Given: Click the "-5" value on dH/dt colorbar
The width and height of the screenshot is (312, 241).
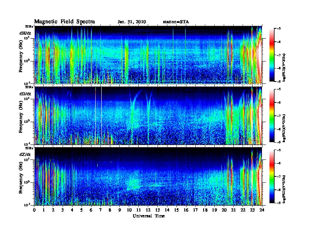Looking at the screenshot, I should (x=279, y=29).
